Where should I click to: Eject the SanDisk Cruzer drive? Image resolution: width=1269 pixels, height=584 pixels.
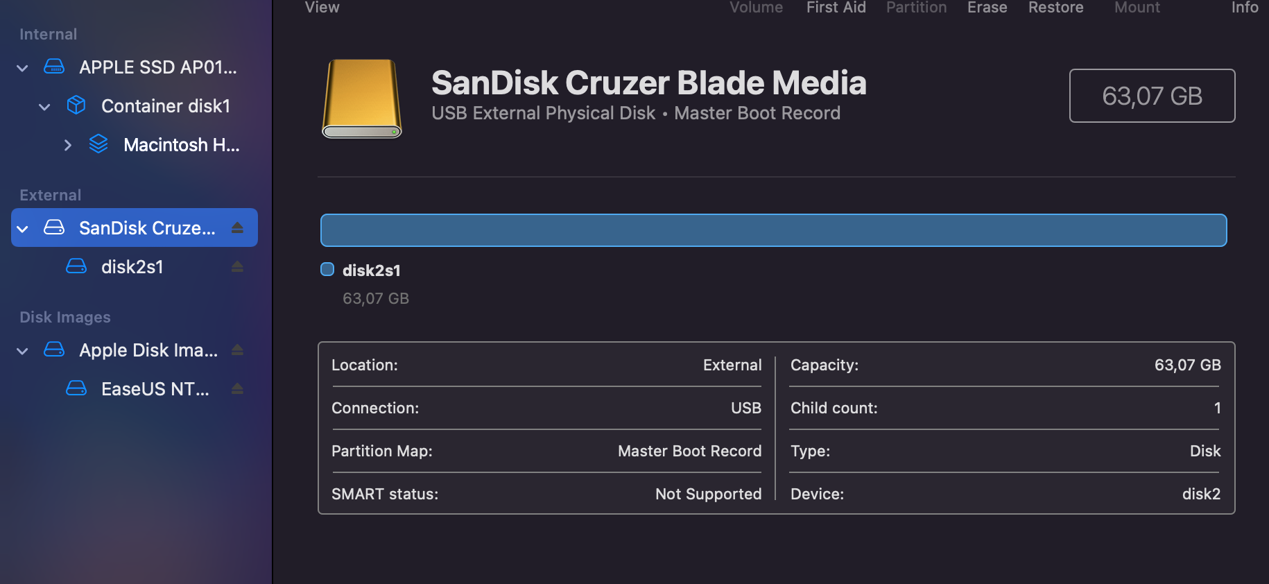[237, 227]
